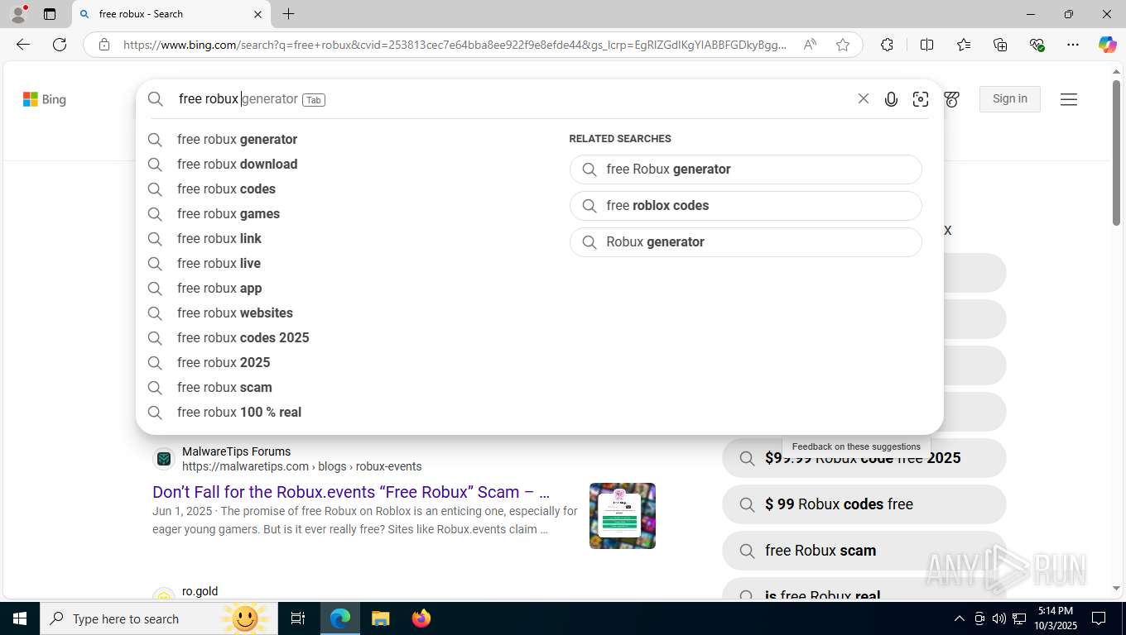Image resolution: width=1126 pixels, height=635 pixels.
Task: View site information lock icon
Action: point(103,45)
